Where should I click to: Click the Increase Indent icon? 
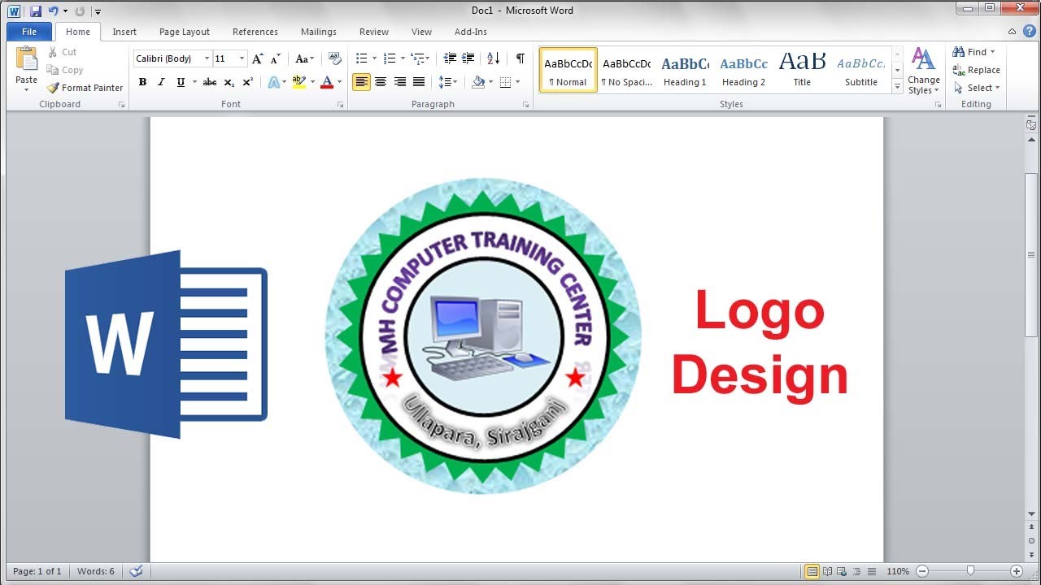tap(468, 58)
